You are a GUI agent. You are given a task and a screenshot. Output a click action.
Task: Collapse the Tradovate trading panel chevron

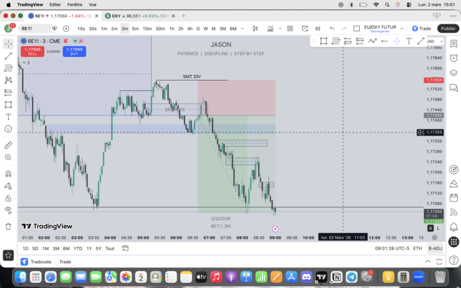[428, 262]
